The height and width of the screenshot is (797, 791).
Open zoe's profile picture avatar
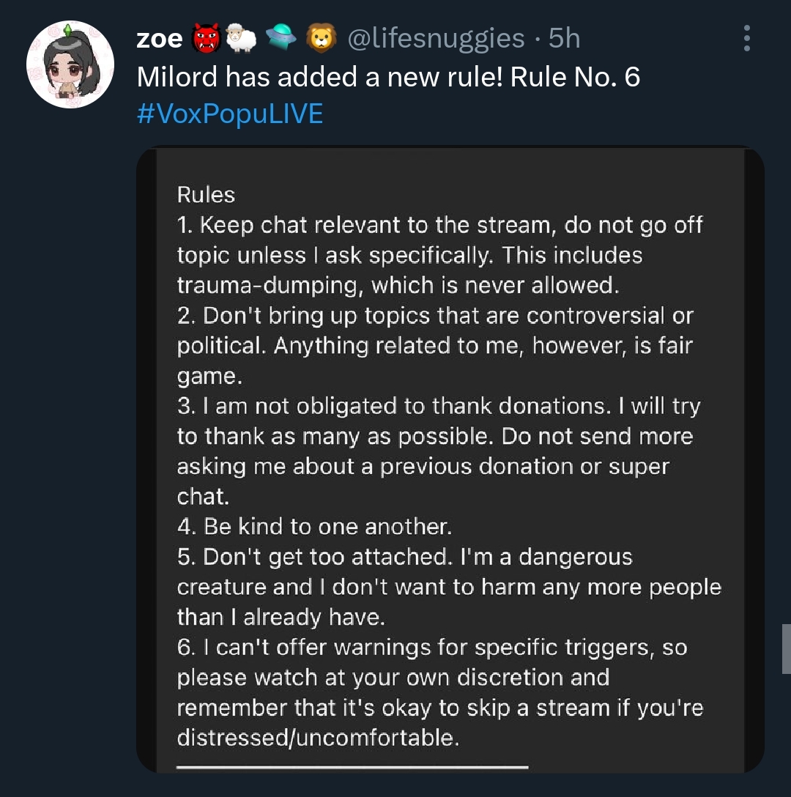click(70, 64)
